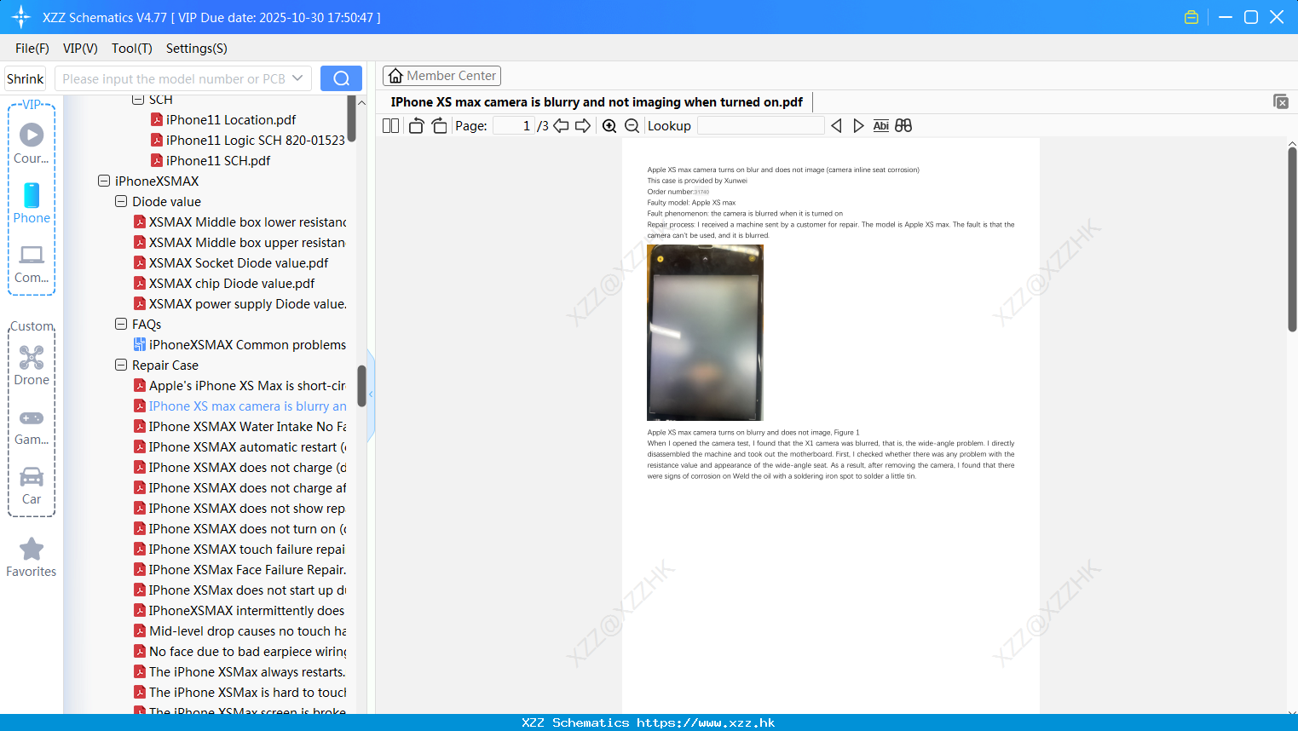Rotate the PDF page counterclockwise
Screen dimensions: 1298x731
pos(416,126)
